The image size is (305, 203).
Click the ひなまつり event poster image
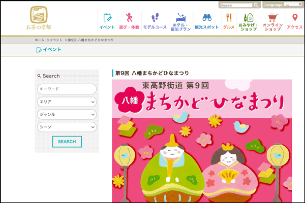click(202, 142)
